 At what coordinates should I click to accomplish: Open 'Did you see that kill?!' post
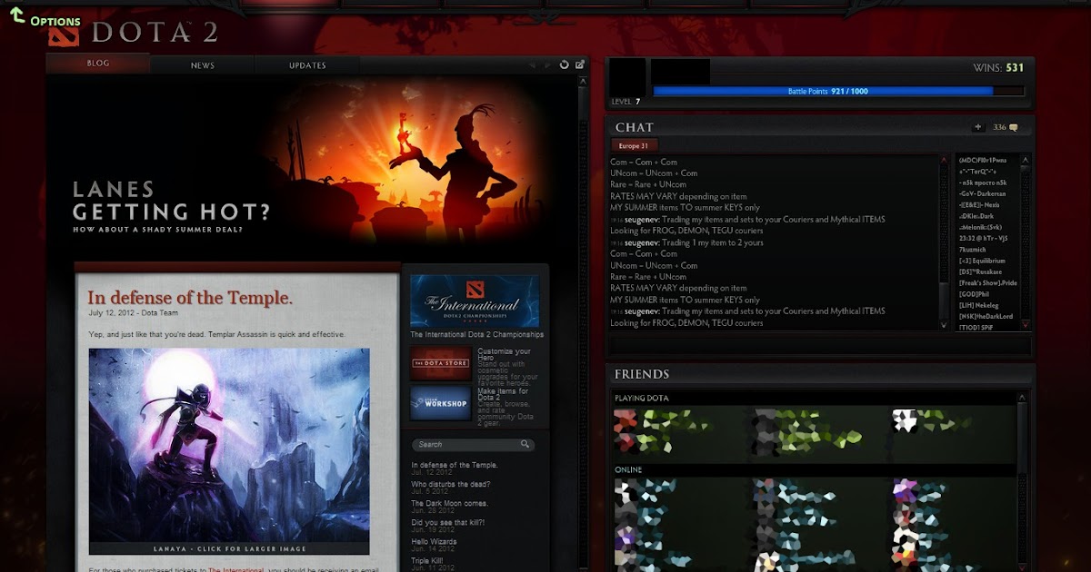(448, 522)
